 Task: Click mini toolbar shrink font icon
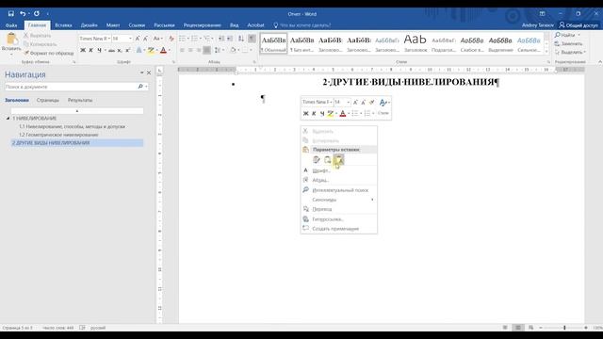point(364,103)
